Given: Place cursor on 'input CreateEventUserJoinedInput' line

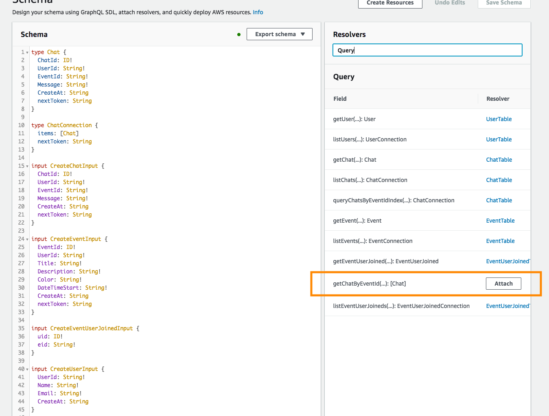Looking at the screenshot, I should pos(85,328).
